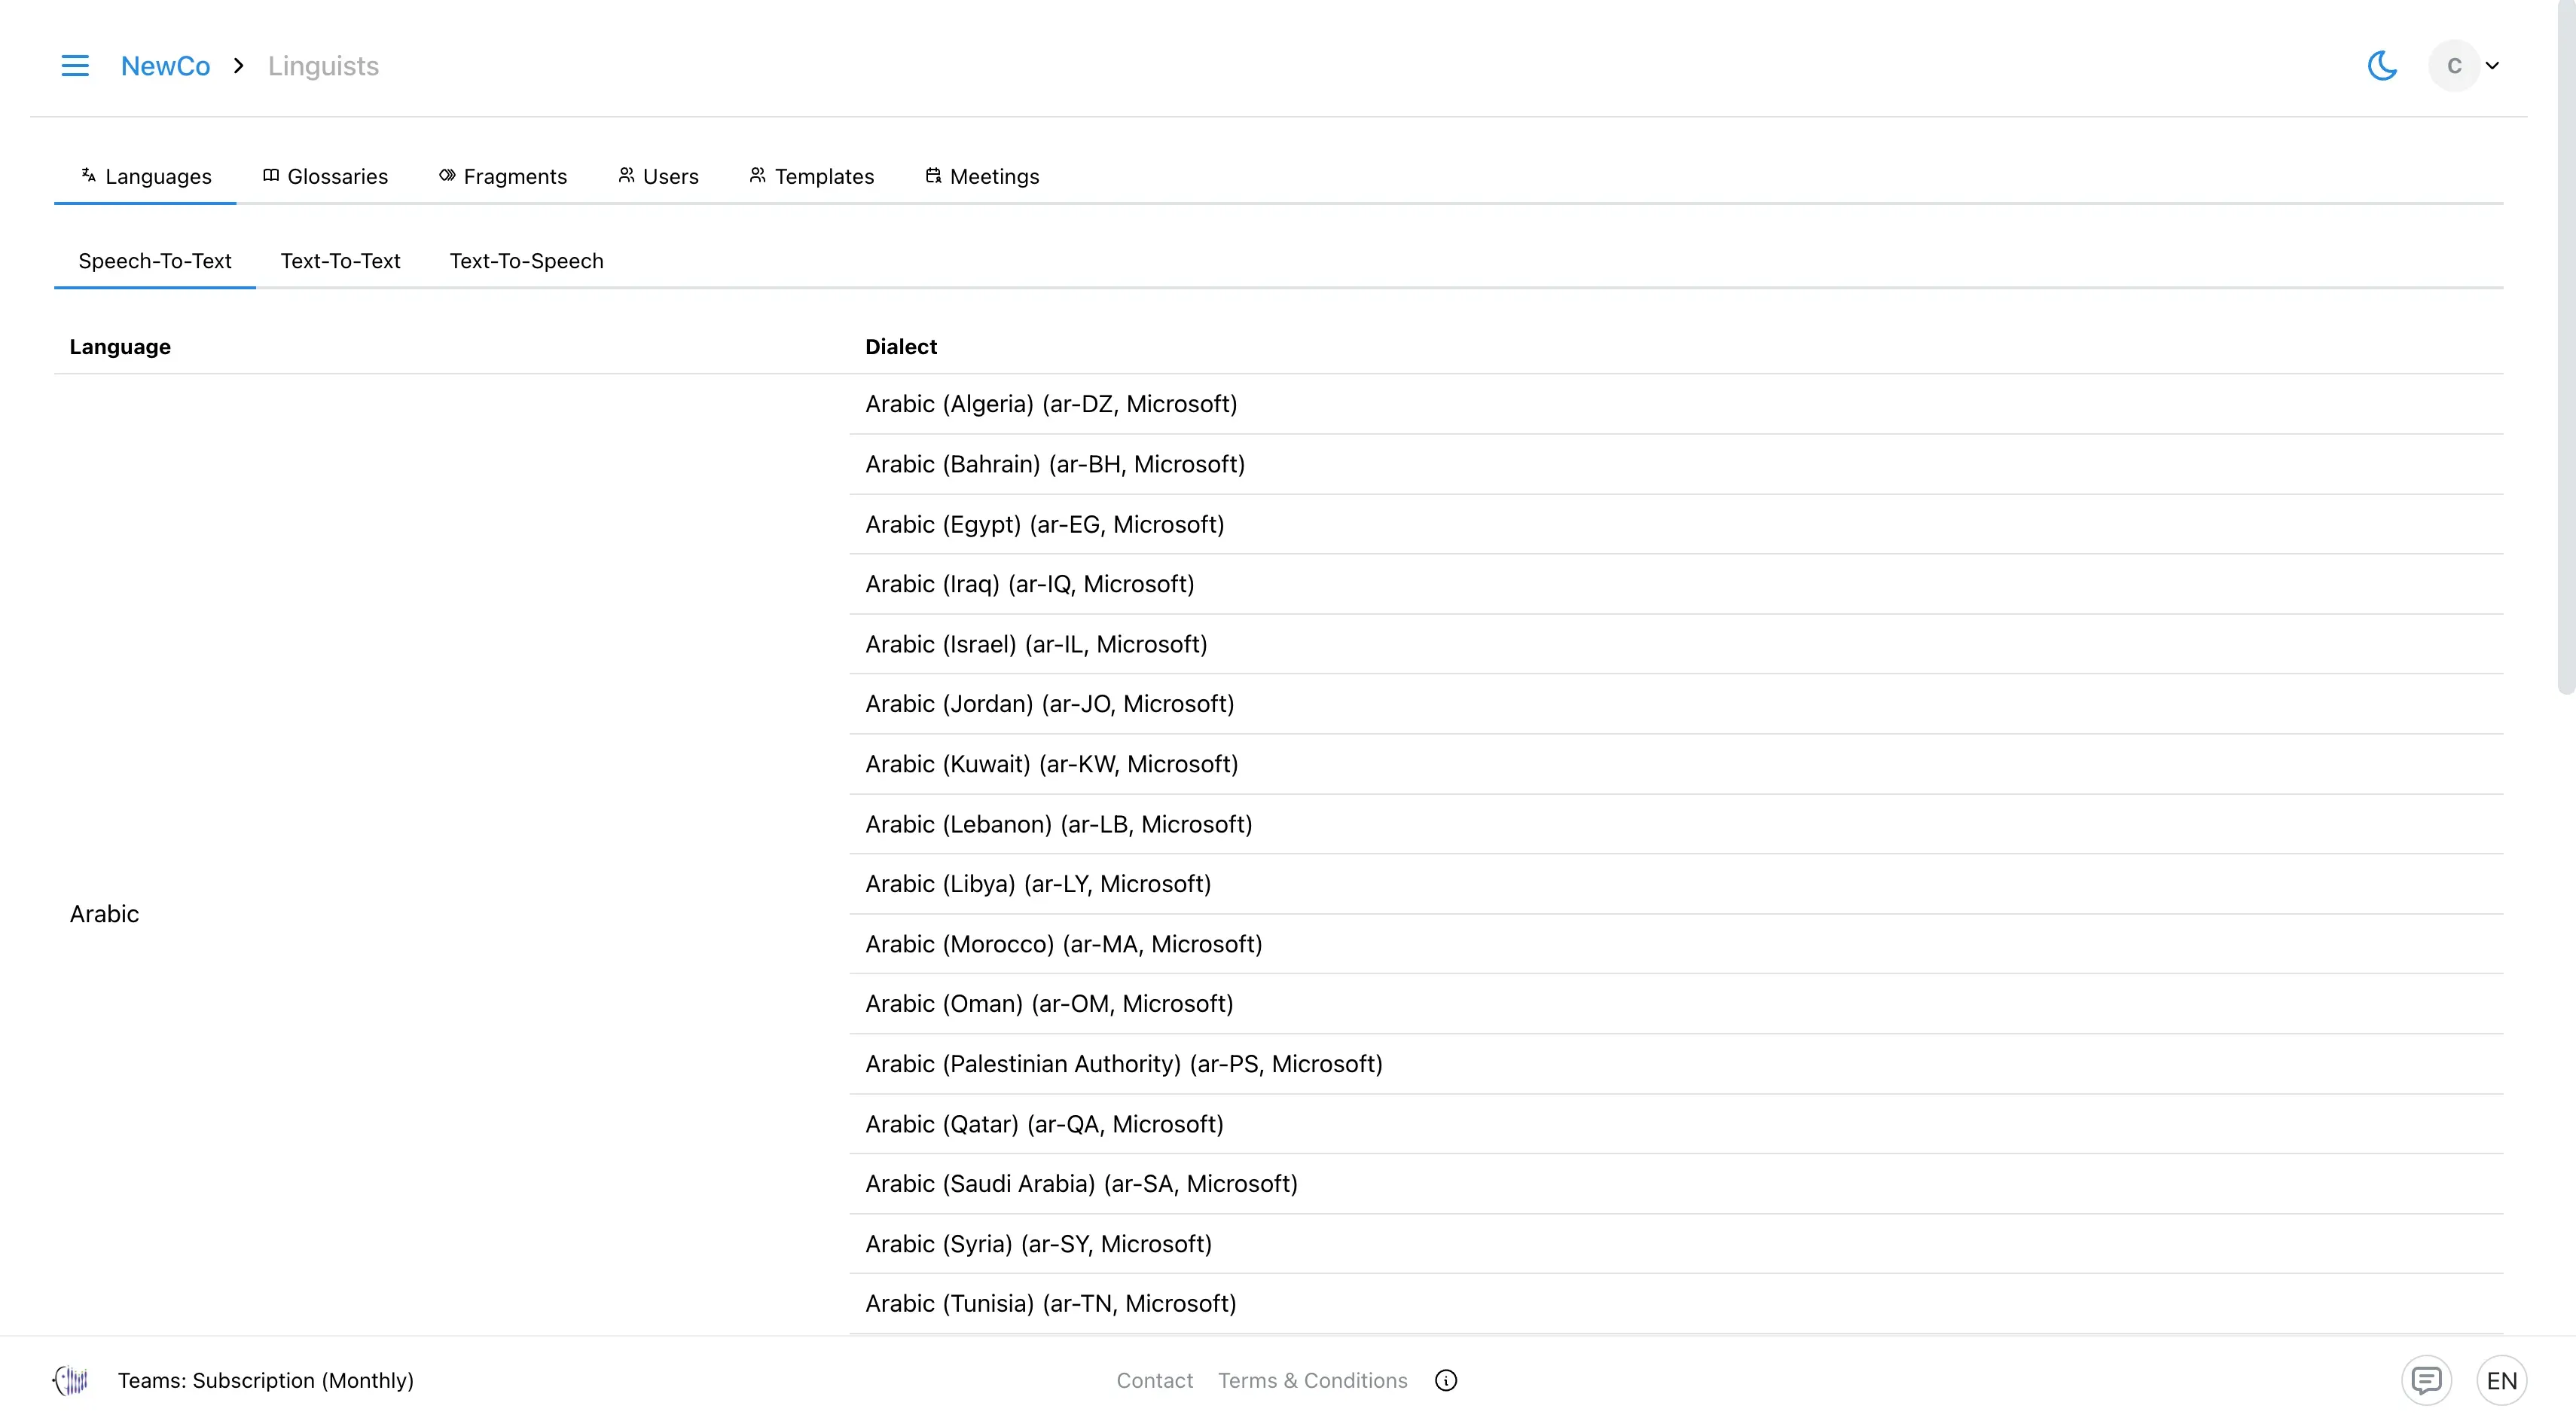Open the Meetings tab
2576x1424 pixels.
(x=982, y=176)
